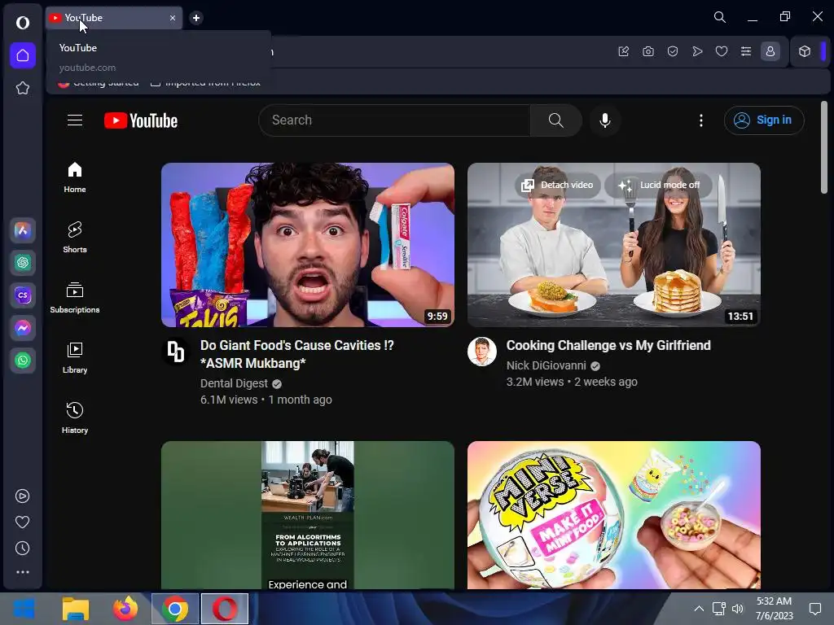Open YouTube guide hamburger menu
Viewport: 834px width, 625px height.
pos(75,120)
